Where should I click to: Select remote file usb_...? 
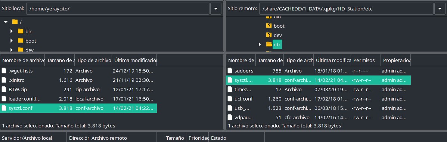click(x=318, y=108)
